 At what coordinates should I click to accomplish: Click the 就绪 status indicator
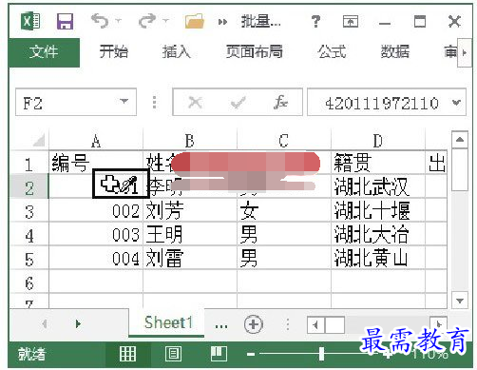31,354
